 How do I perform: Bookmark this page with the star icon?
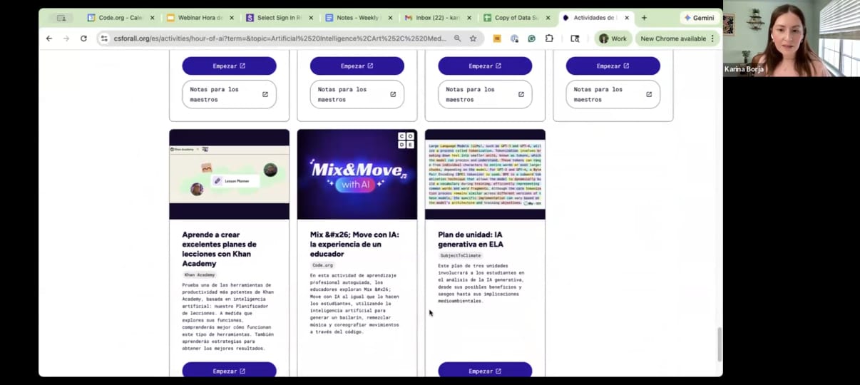click(x=473, y=38)
